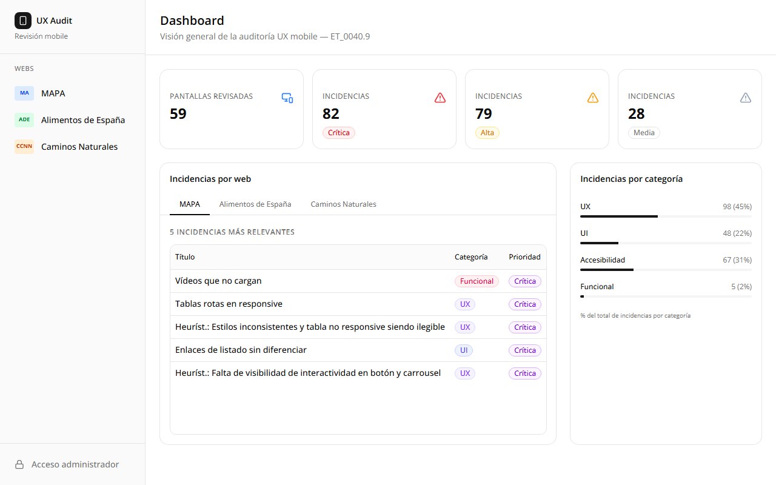Click the Accesibilidad category progress bar
This screenshot has width=776, height=485.
click(666, 270)
